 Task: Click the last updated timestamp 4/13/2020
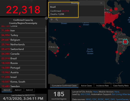pos(23,98)
